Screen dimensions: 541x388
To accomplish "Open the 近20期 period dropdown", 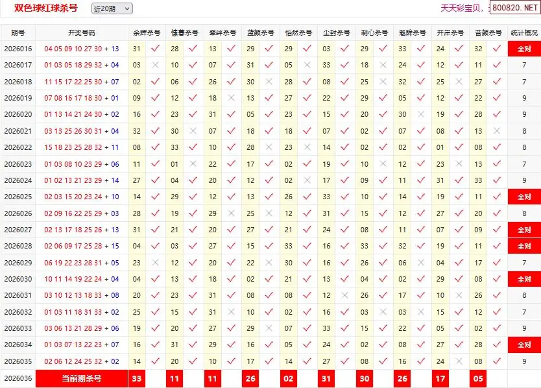I will tap(112, 8).
